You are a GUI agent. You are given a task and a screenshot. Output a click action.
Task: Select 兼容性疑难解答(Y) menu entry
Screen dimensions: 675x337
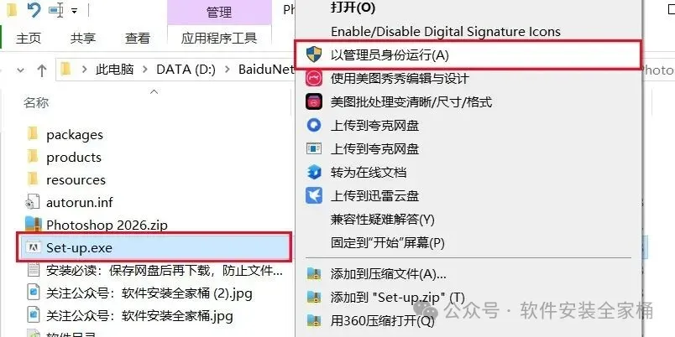tap(383, 220)
